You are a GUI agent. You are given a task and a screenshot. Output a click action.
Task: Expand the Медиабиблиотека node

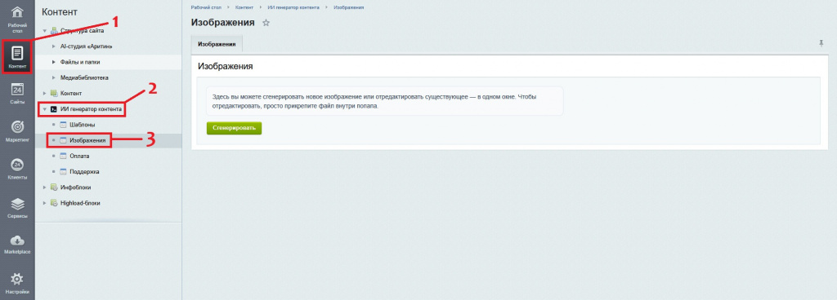click(x=54, y=78)
